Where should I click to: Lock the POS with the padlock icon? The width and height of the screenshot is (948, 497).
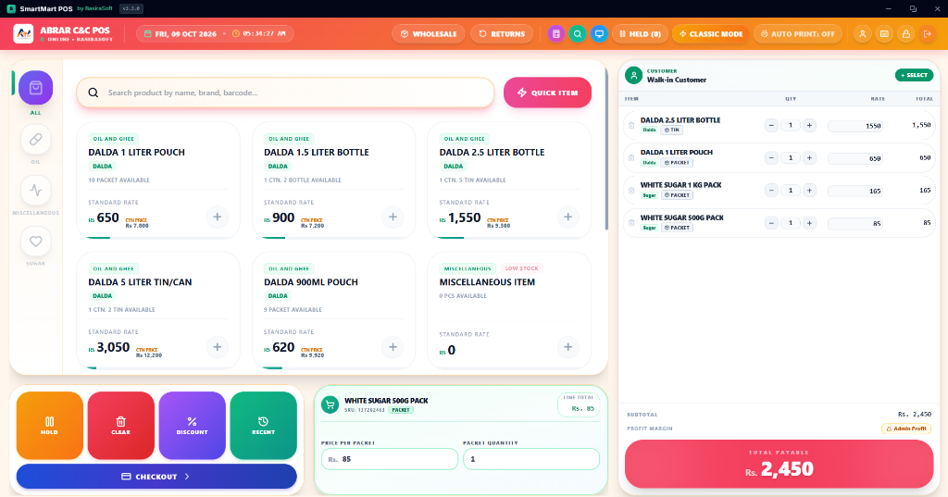(x=905, y=34)
